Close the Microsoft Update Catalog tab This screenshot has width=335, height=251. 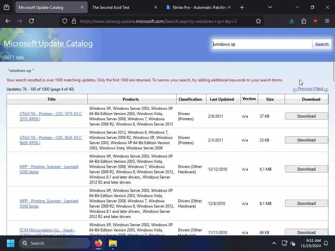[82, 7]
